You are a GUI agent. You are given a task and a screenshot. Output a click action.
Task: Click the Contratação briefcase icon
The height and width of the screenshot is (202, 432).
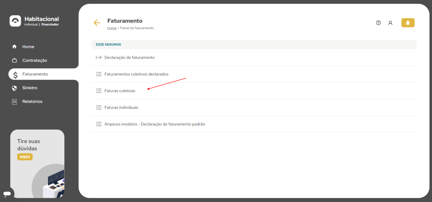point(14,60)
